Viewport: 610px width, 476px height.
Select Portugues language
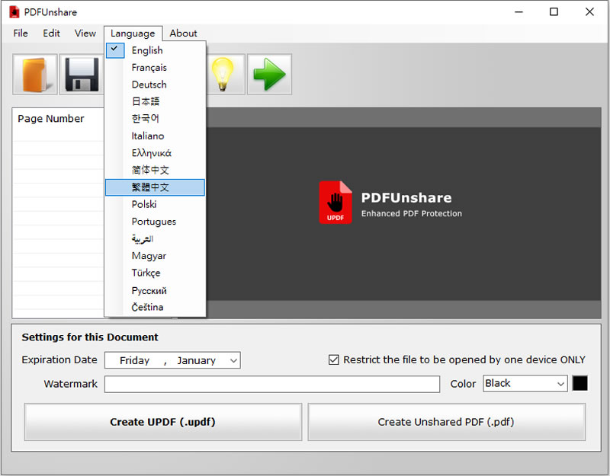(x=155, y=222)
